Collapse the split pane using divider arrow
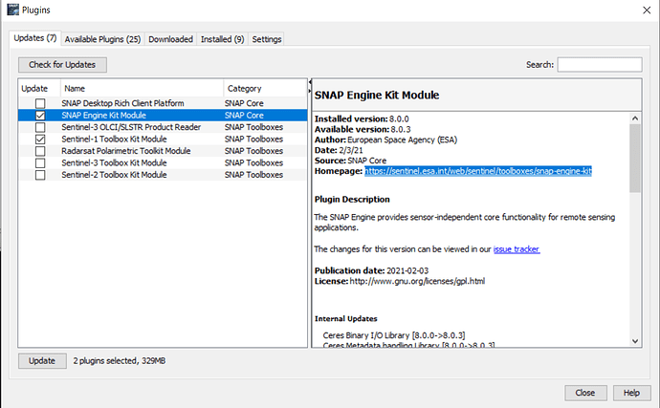 pyautogui.click(x=310, y=82)
